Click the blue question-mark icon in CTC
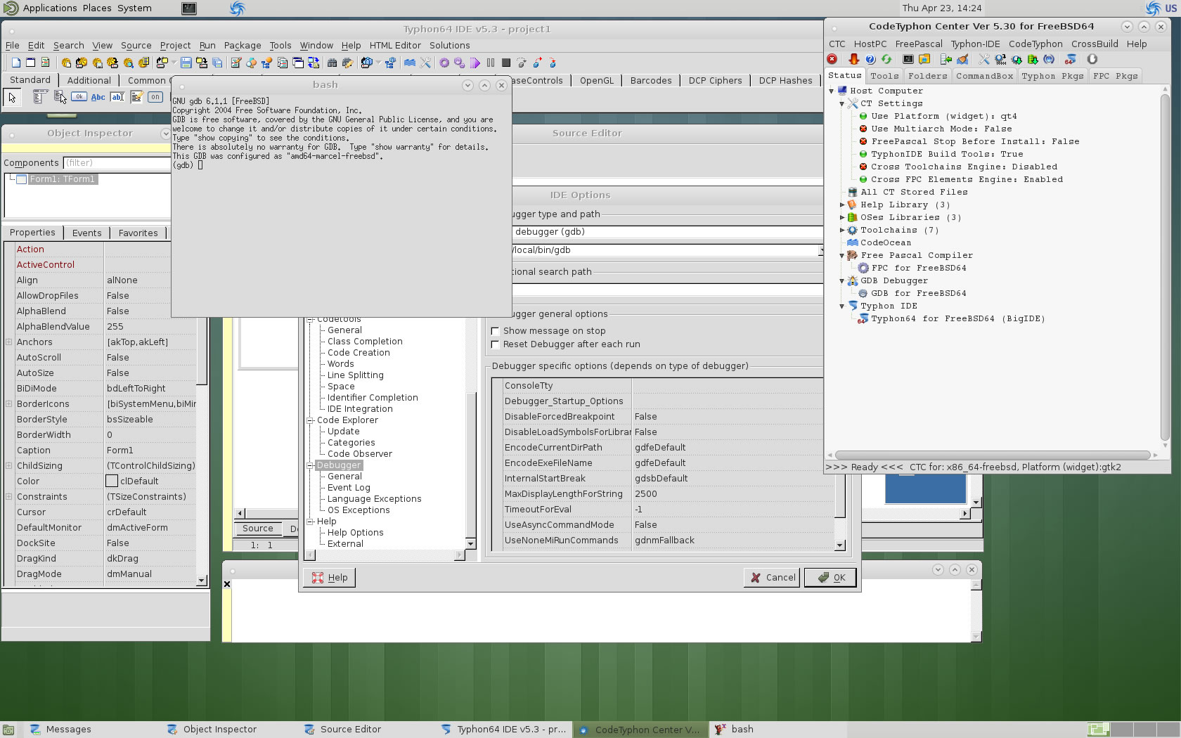Viewport: 1181px width, 738px height. coord(870,59)
